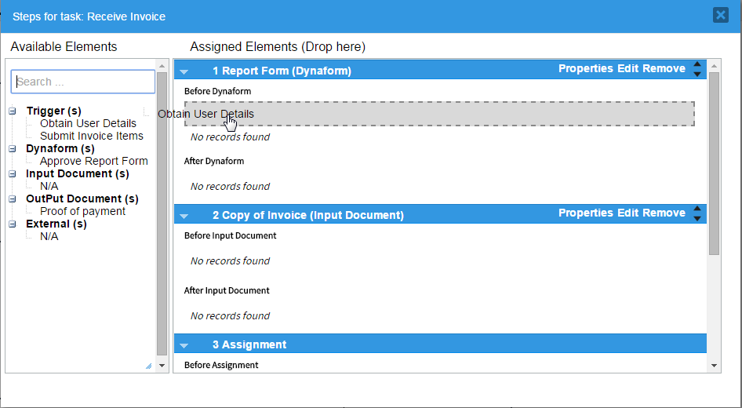The width and height of the screenshot is (742, 408).
Task: Collapse the Trigger (s) tree node
Action: (13, 111)
